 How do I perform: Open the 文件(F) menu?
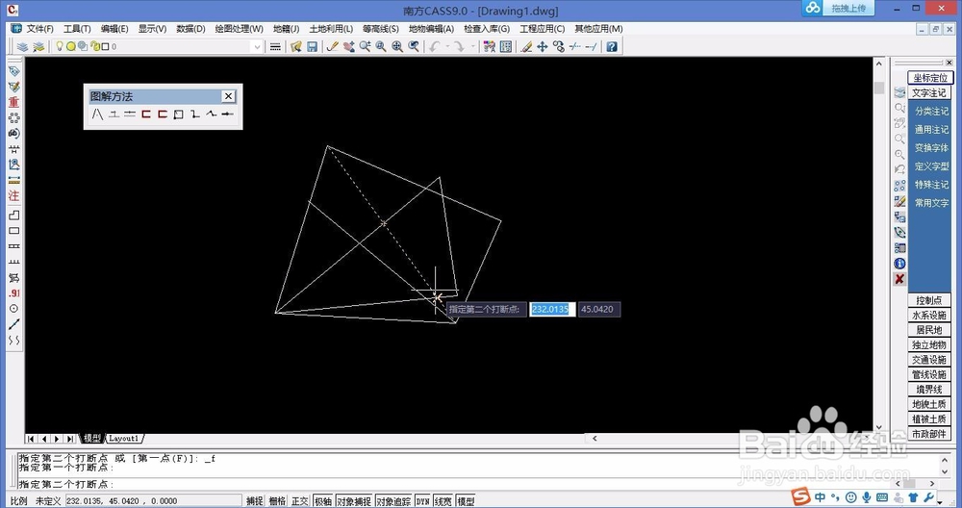pyautogui.click(x=39, y=29)
